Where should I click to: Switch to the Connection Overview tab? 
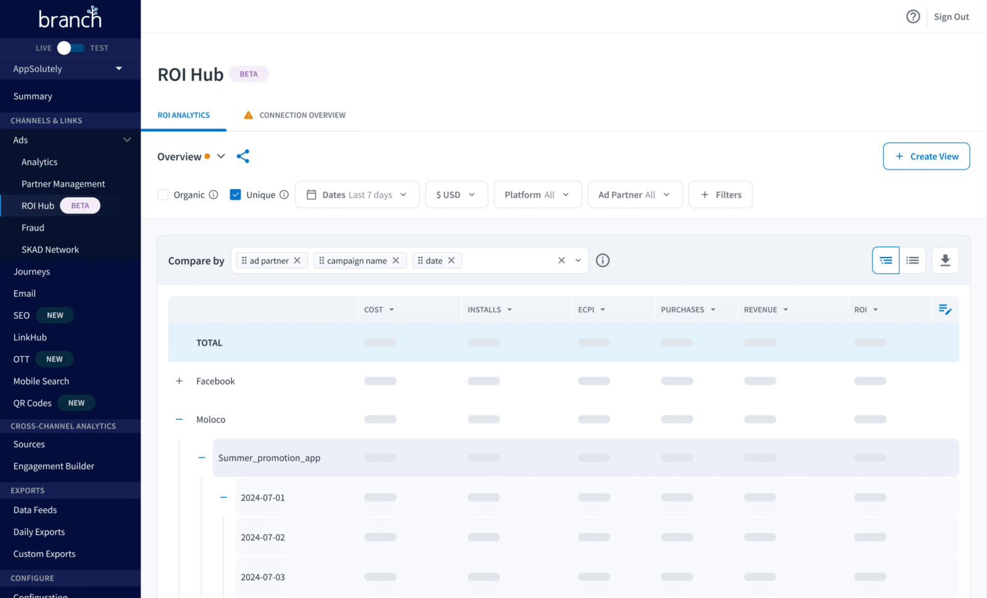click(302, 115)
